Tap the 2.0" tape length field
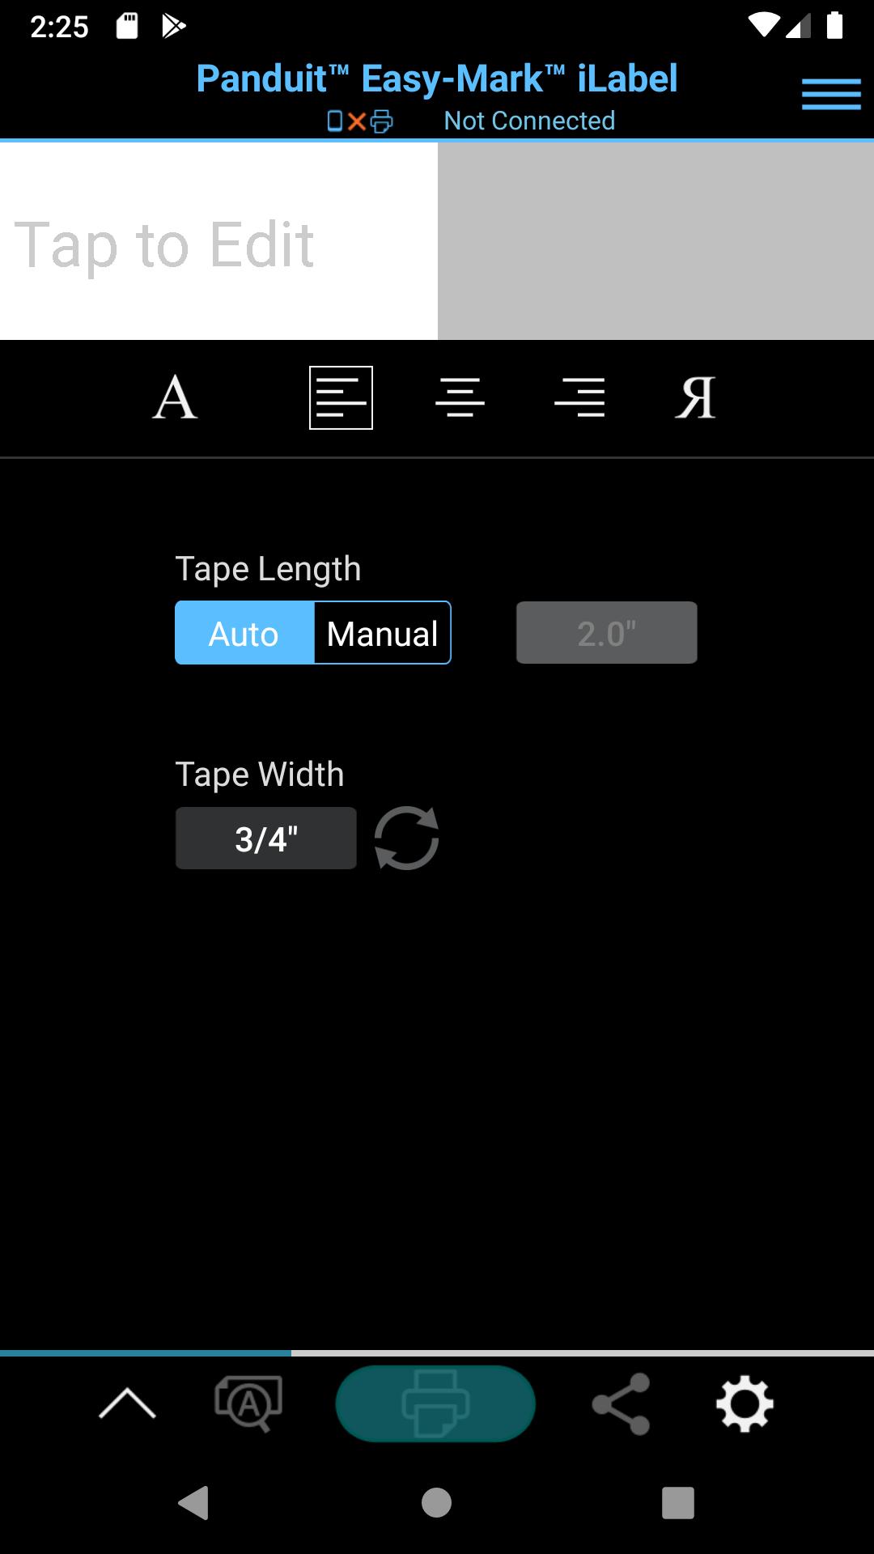 click(x=607, y=633)
